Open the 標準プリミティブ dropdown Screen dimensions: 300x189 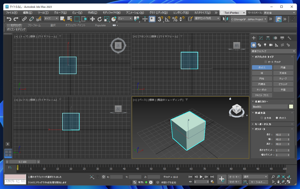click(273, 51)
